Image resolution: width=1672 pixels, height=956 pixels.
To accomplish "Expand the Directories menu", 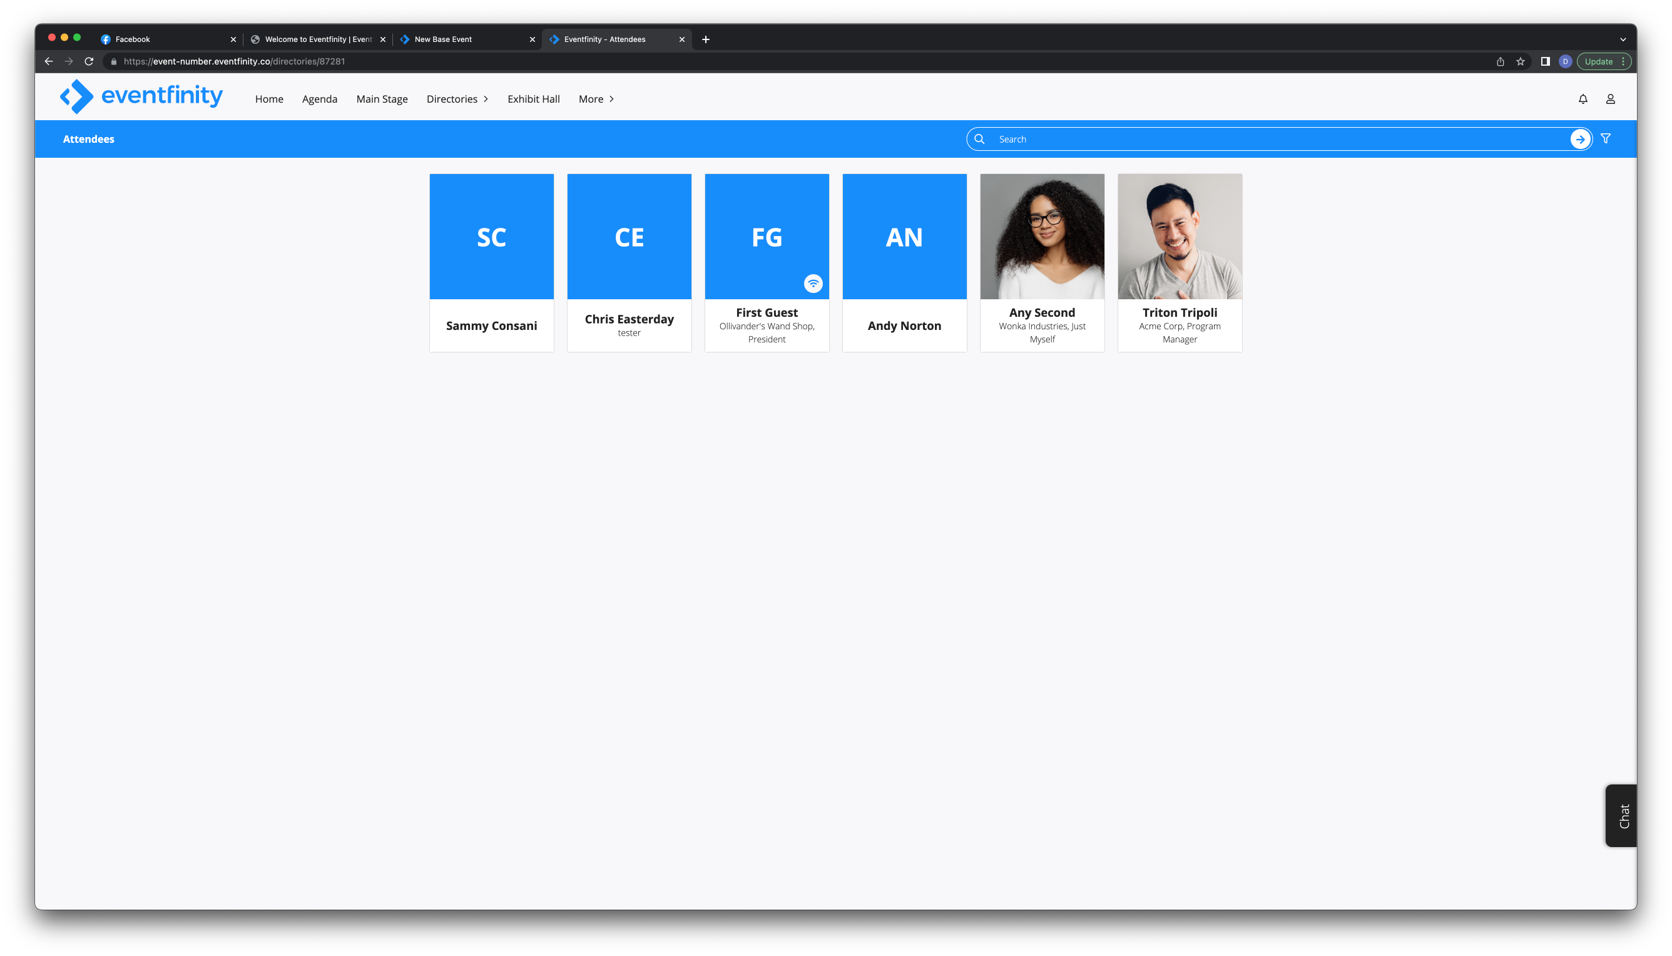I will click(457, 99).
